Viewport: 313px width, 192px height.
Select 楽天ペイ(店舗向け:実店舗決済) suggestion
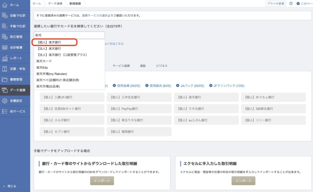[69, 80]
